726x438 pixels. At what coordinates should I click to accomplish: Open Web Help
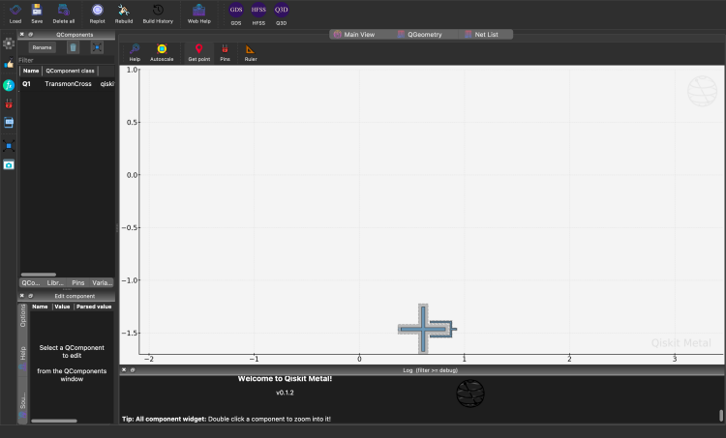(x=199, y=14)
